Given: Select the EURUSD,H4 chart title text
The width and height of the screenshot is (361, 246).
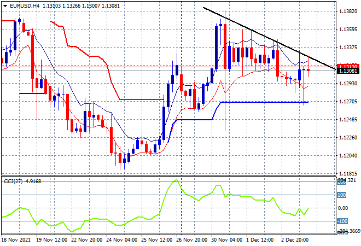Looking at the screenshot, I should coord(25,6).
